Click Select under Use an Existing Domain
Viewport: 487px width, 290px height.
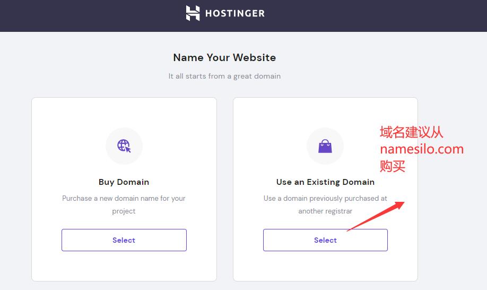325,240
